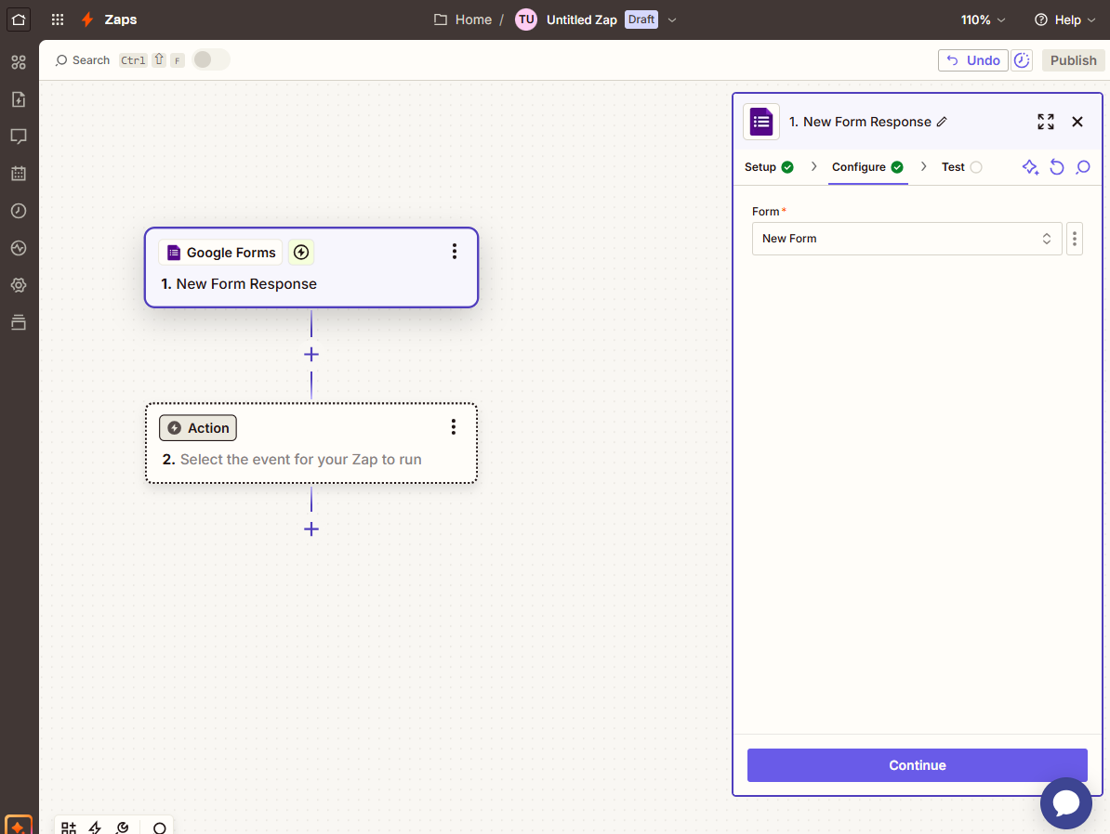
Task: Click the version history clock icon near Undo
Action: (x=1022, y=60)
